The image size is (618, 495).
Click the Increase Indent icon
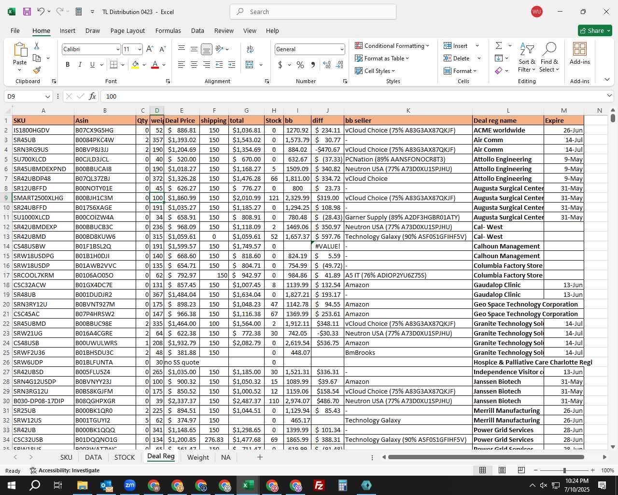click(x=232, y=65)
